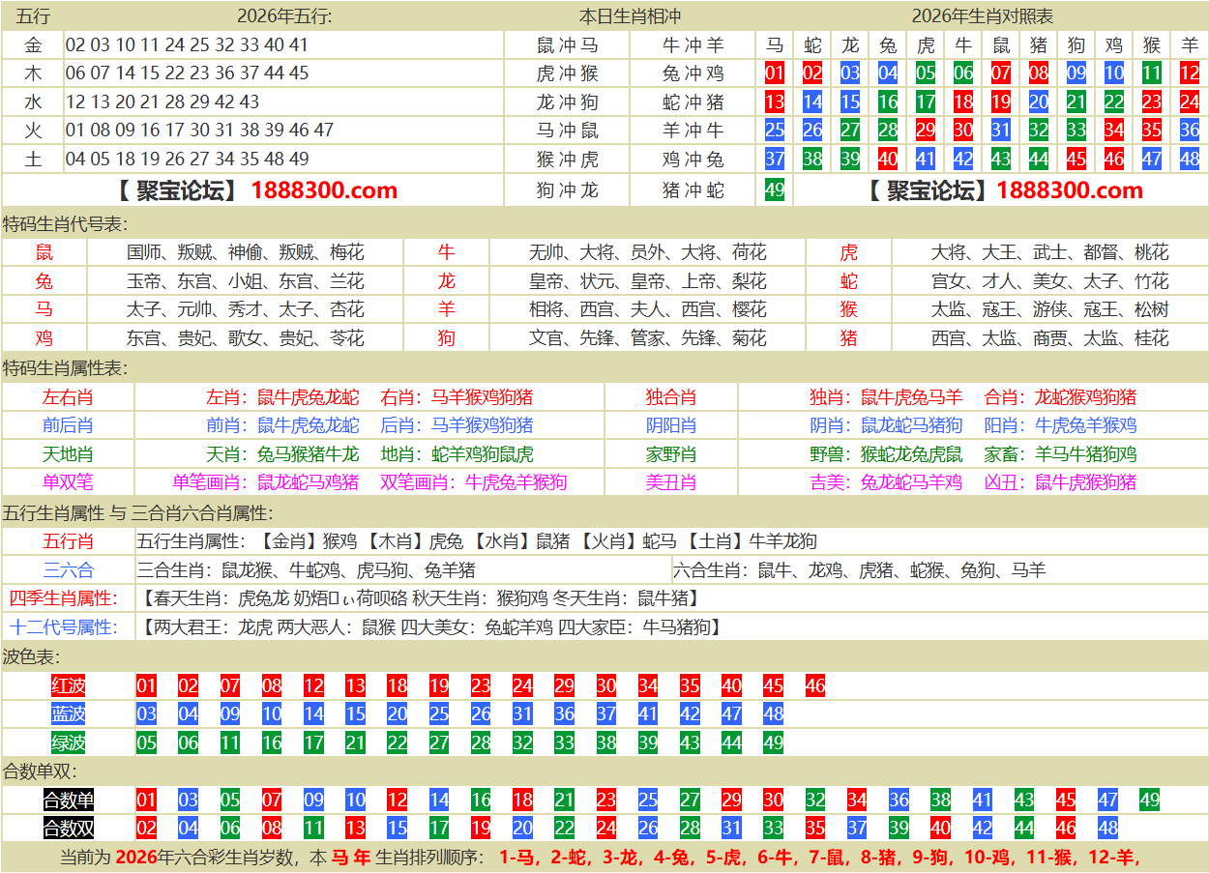Click number 46 in the 红波 row

815,686
